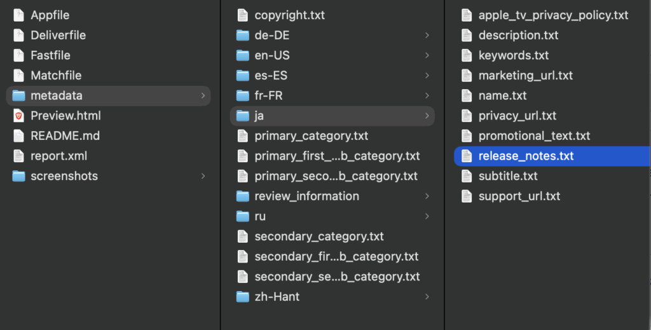Select the keywords.txt file
Viewport: 651px width, 330px height.
click(513, 55)
